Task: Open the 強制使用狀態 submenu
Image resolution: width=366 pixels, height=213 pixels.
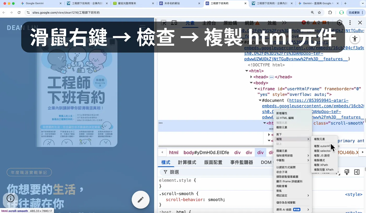Action: (x=293, y=156)
